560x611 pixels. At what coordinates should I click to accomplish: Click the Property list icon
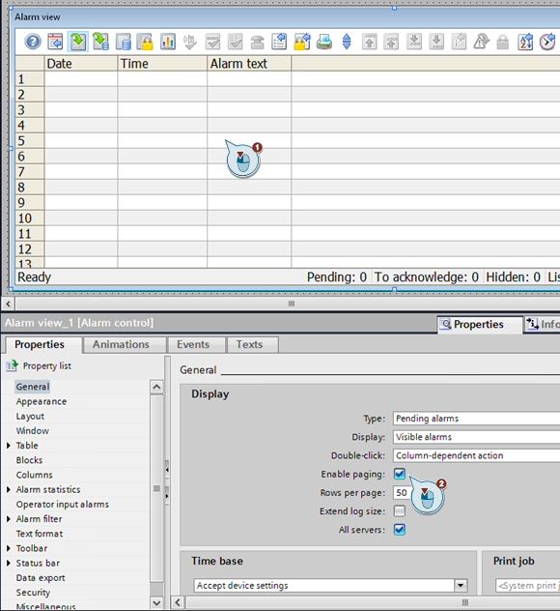click(12, 365)
